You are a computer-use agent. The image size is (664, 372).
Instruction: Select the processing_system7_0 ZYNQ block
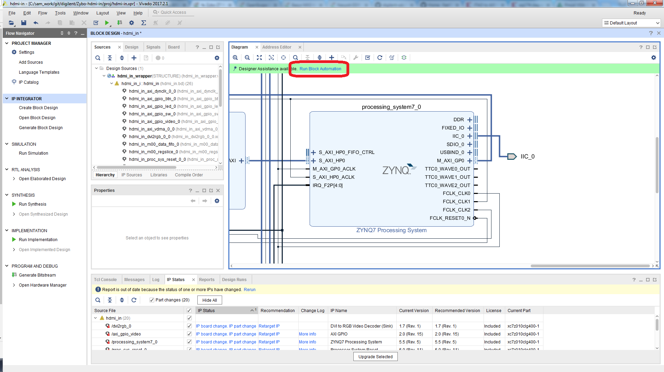pos(391,169)
